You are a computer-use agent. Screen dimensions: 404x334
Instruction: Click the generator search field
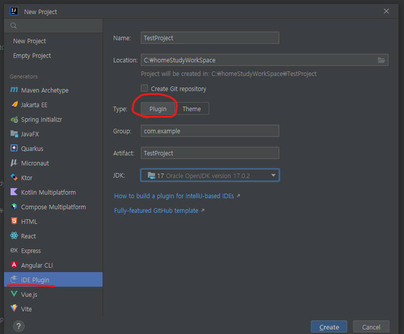click(x=53, y=26)
